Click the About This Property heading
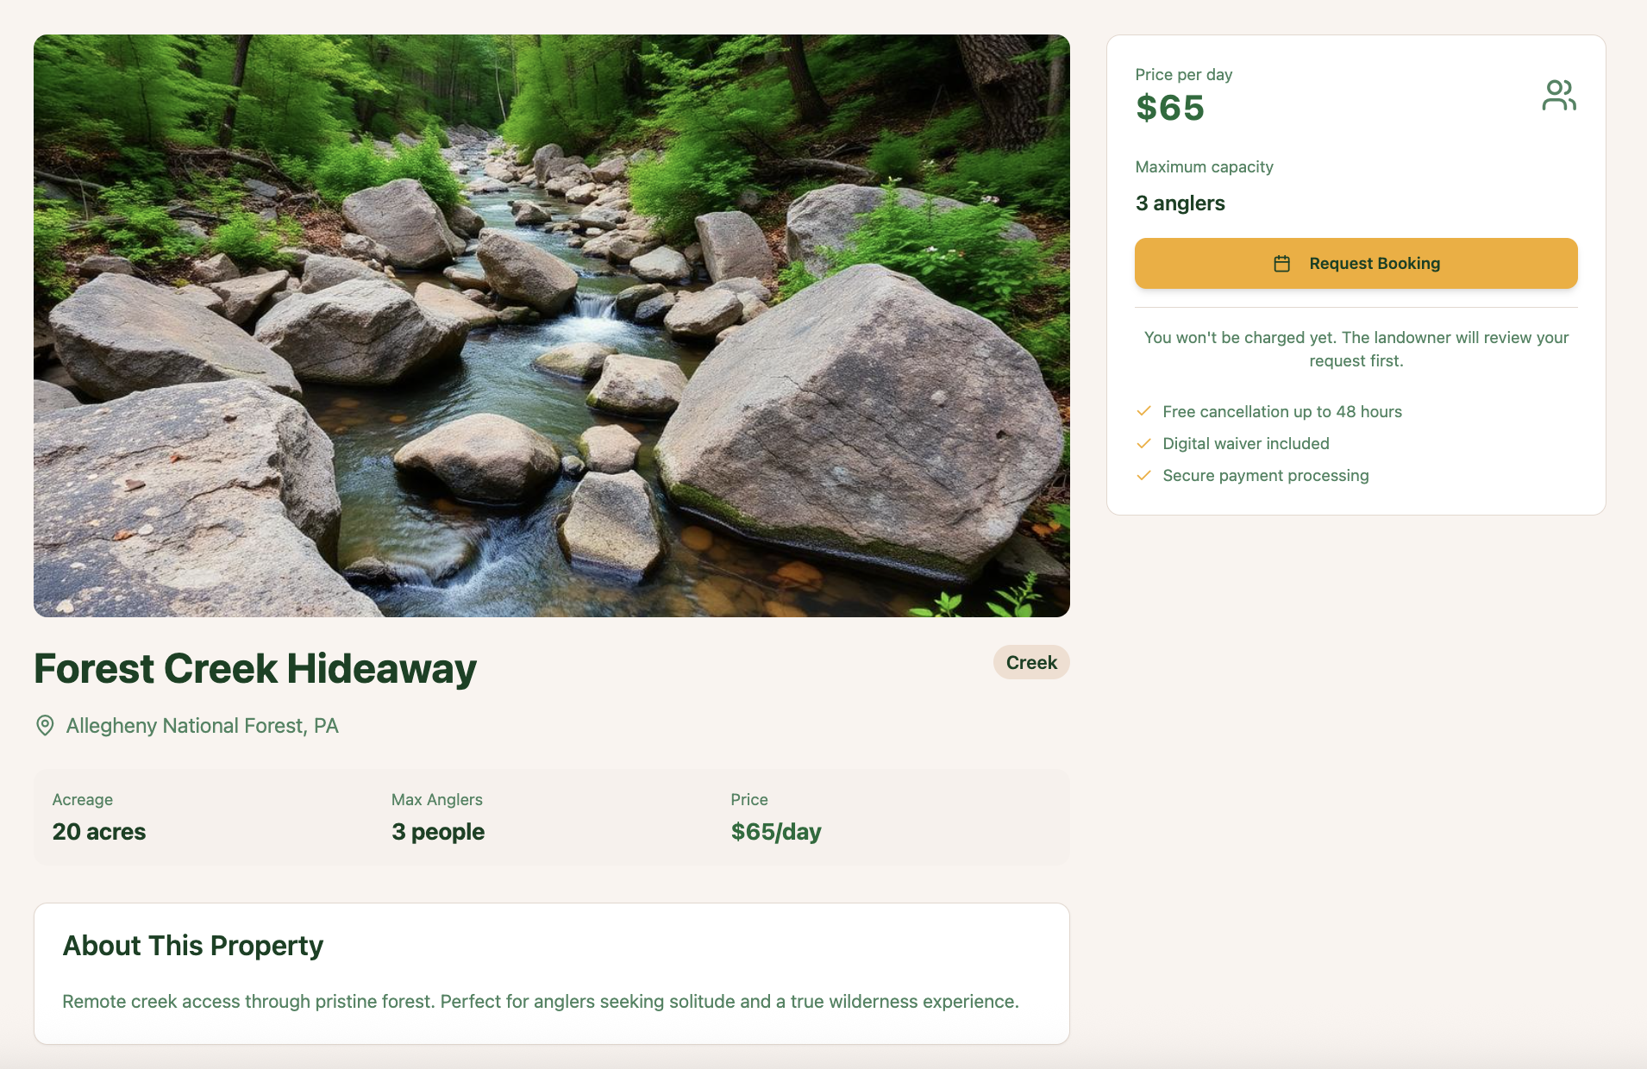Viewport: 1647px width, 1069px height. [x=193, y=946]
